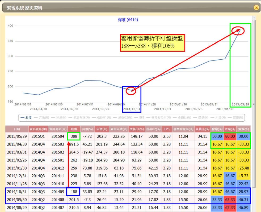Click the red 80.00 木爆 cell
This screenshot has width=261, height=212.
pos(230,136)
